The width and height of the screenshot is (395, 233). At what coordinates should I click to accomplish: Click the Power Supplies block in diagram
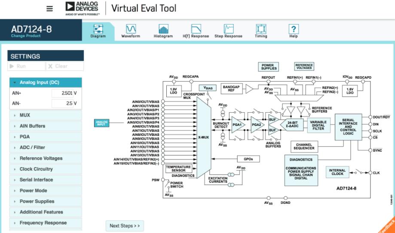click(267, 67)
